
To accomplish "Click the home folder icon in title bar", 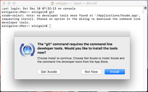I will [x=52, y=3].
